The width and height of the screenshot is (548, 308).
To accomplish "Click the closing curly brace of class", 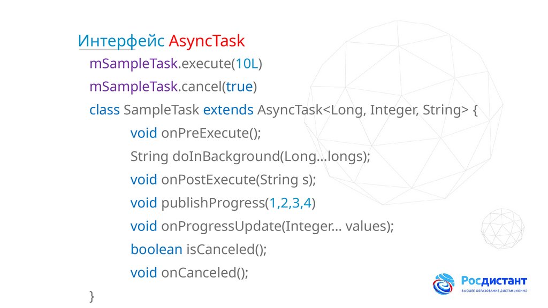I will (92, 295).
